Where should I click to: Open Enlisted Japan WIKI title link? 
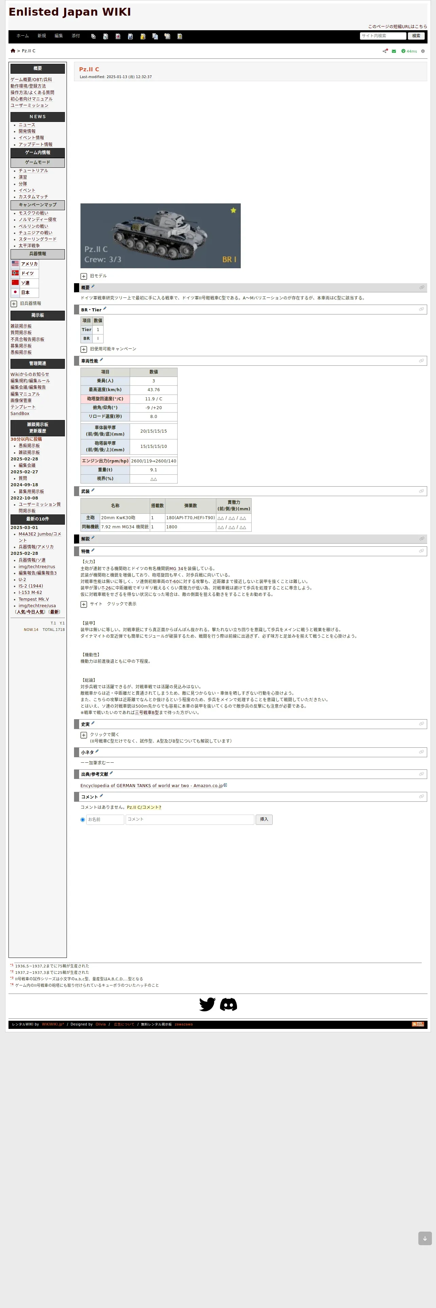pos(70,12)
